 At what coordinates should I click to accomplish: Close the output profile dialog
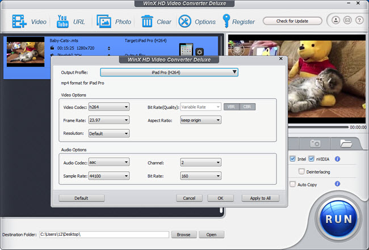pos(280,59)
